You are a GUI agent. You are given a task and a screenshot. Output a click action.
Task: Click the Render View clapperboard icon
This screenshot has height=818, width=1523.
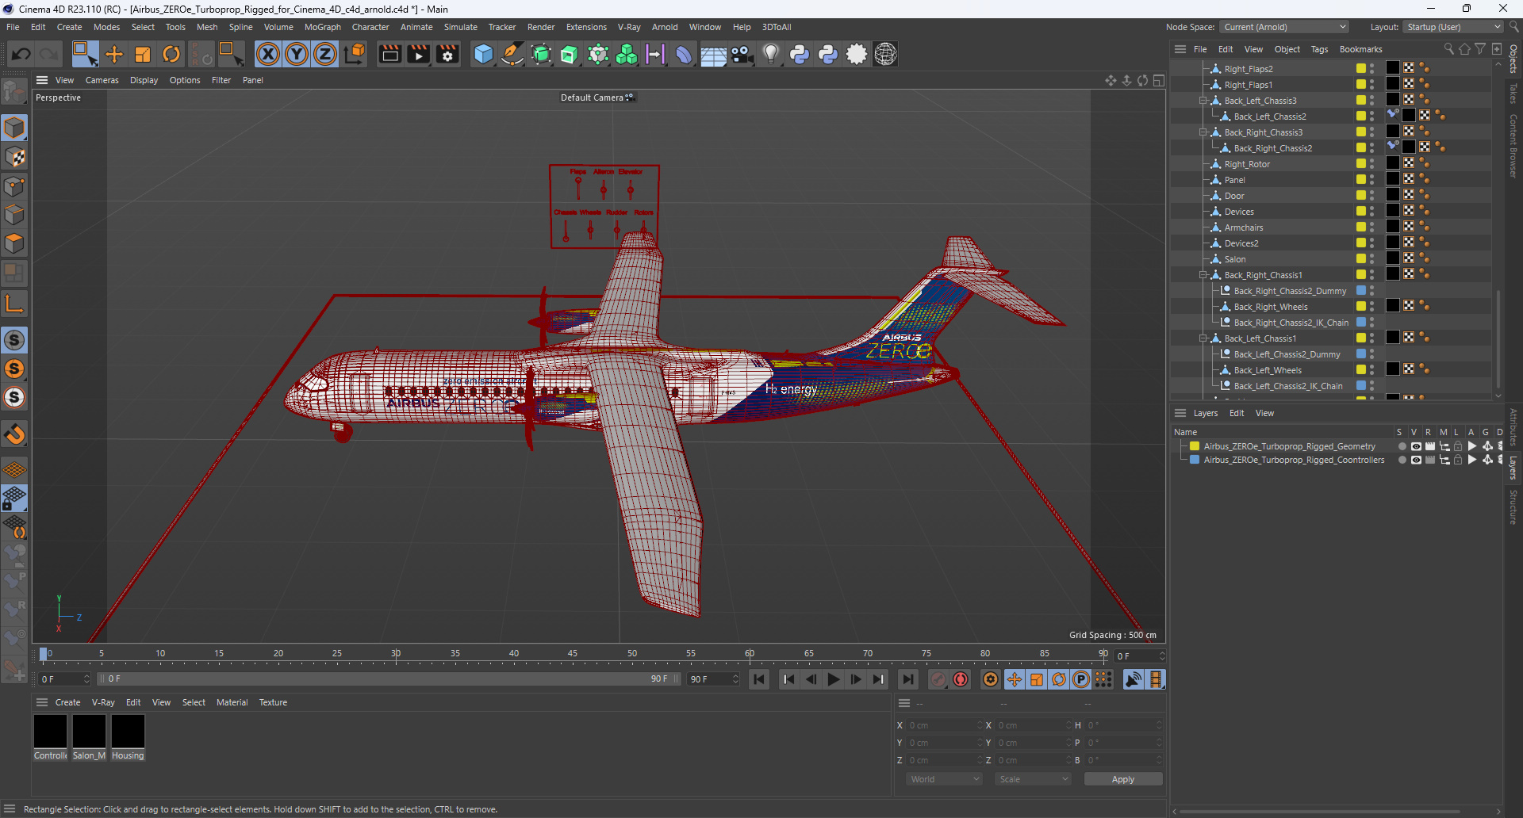click(389, 54)
